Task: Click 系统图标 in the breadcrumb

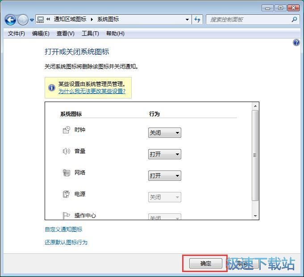Action: [108, 19]
